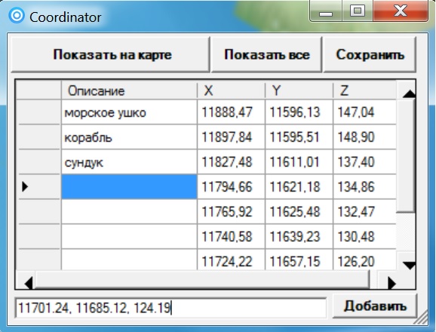Close the Coordinator window
Image resolution: width=436 pixels, height=332 pixels.
(x=401, y=11)
